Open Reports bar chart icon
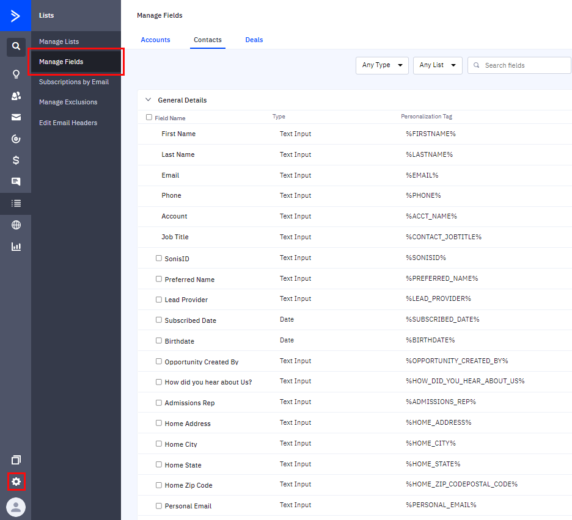 point(16,247)
